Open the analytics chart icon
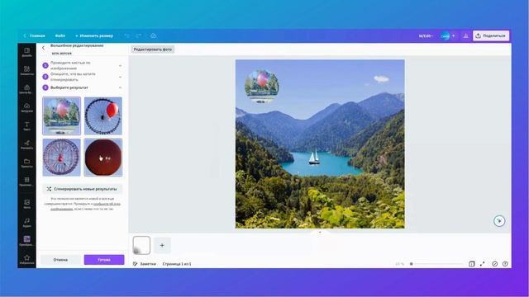 point(465,35)
